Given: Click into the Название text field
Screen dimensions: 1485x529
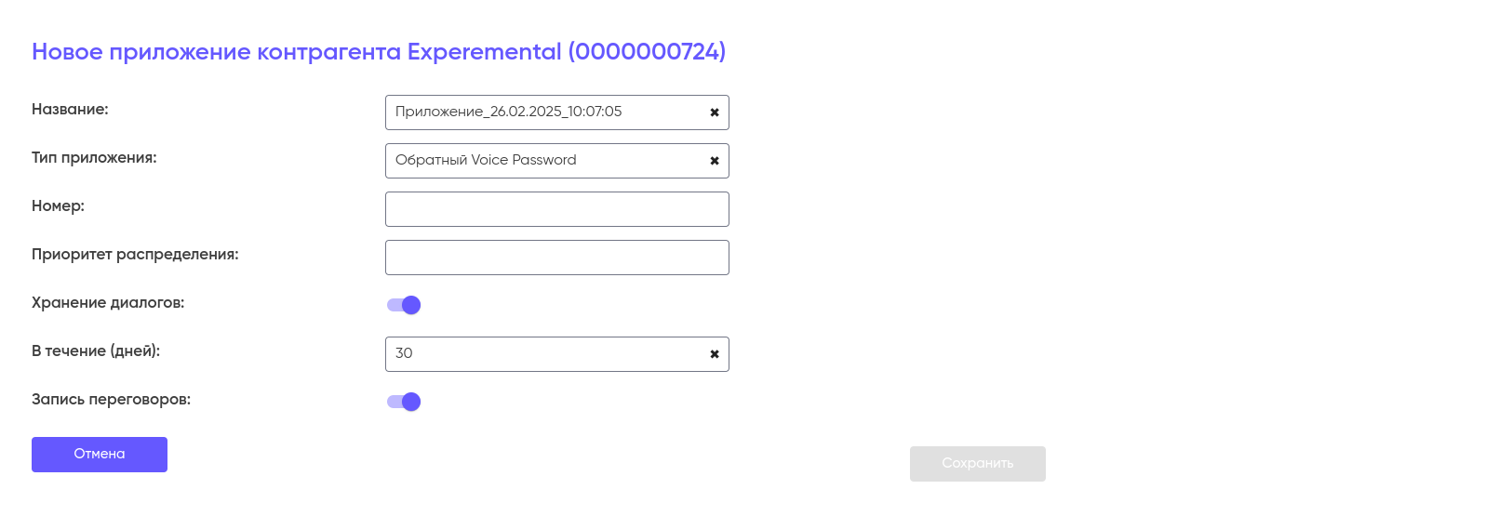Looking at the screenshot, I should [544, 112].
